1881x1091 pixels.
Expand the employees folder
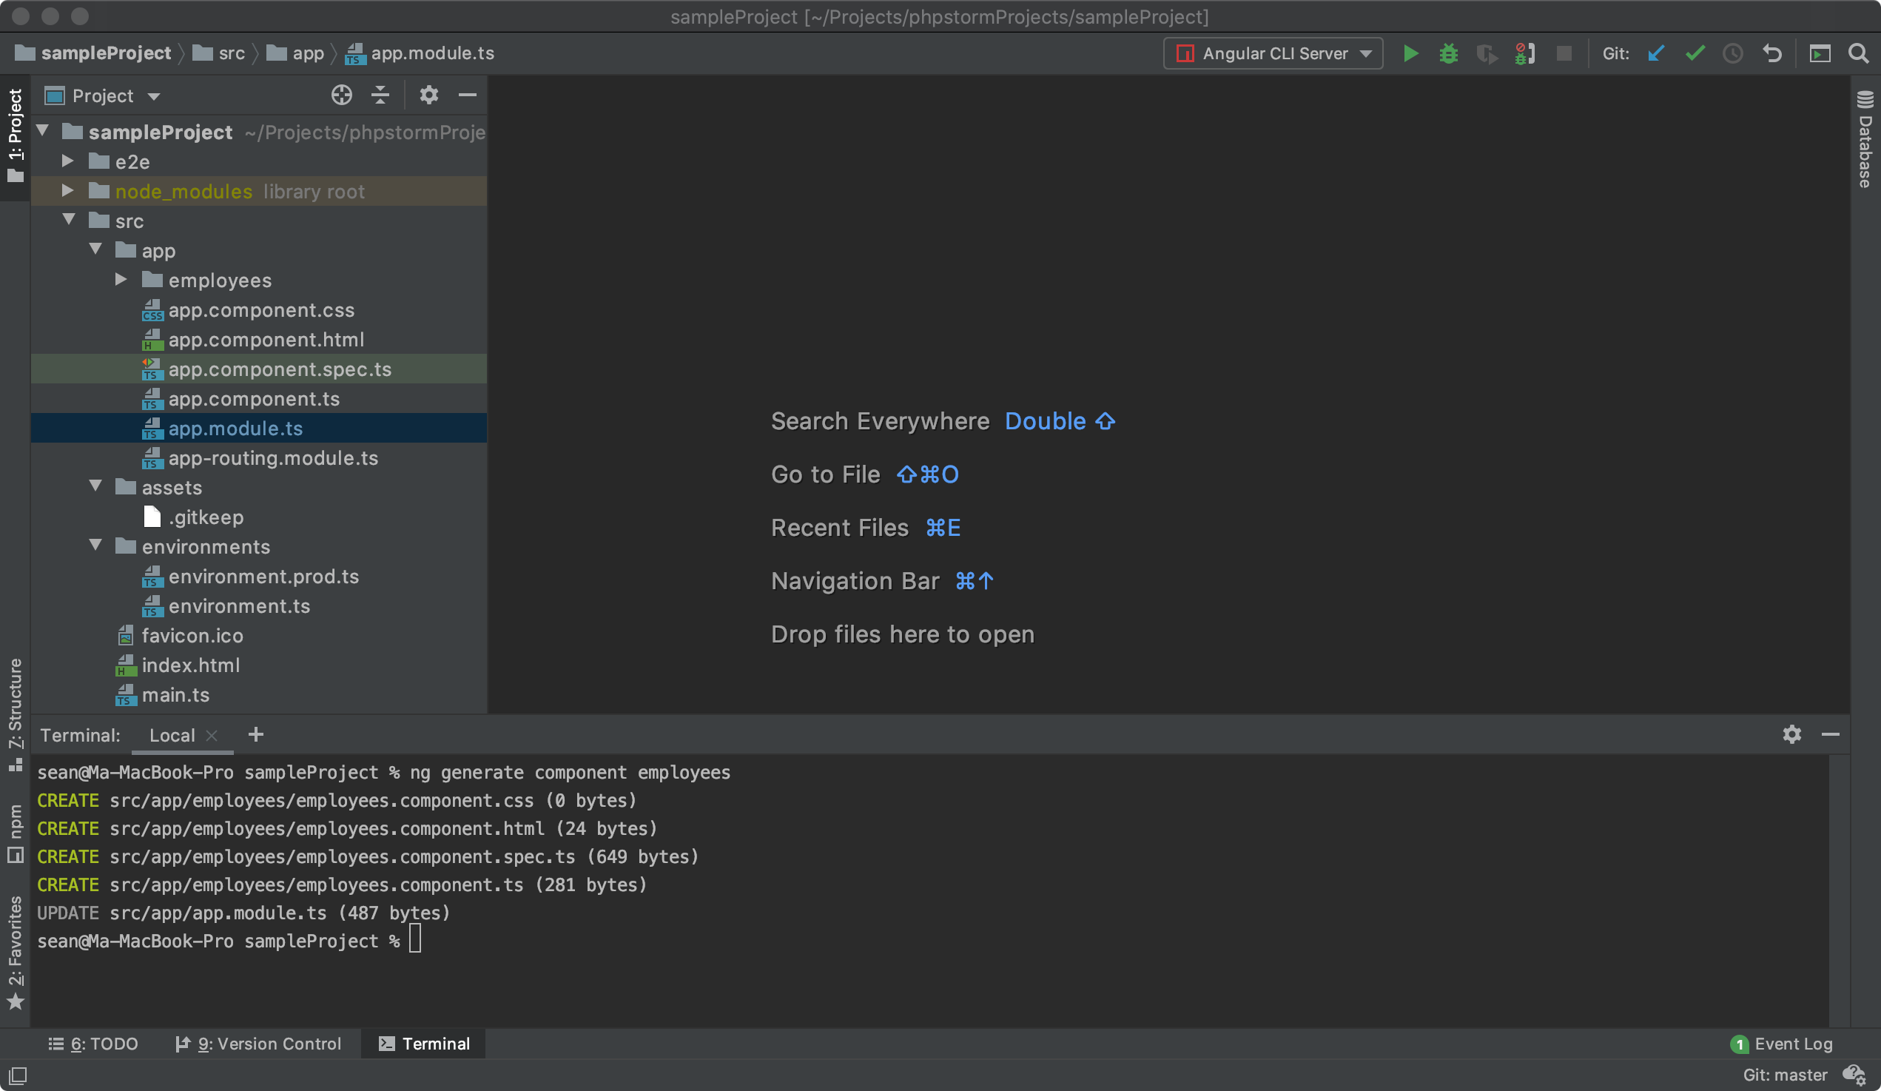(x=121, y=280)
